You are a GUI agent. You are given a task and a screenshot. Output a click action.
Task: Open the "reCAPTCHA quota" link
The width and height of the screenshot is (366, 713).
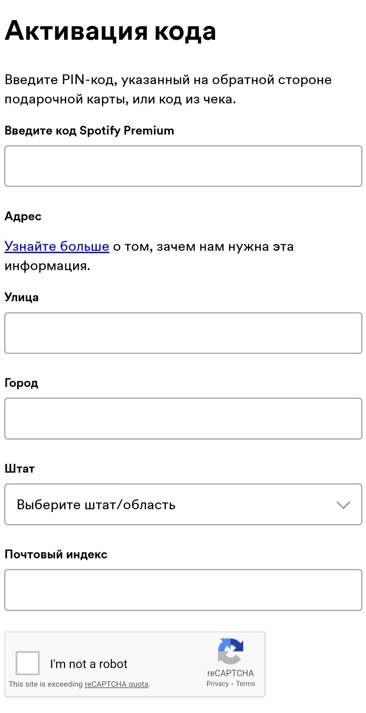pos(117,684)
